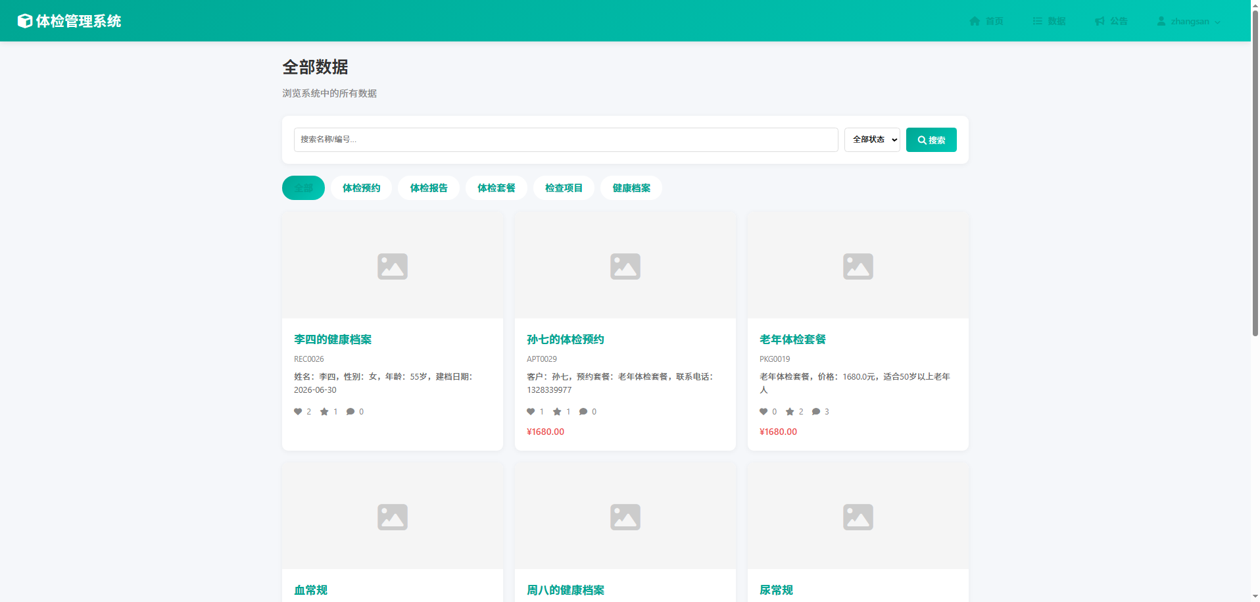The height and width of the screenshot is (602, 1260).
Task: Click ¥1680.00 price on 老年体检套餐
Action: pos(779,432)
